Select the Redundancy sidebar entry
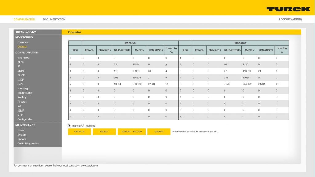The image size is (315, 177). 25,93
